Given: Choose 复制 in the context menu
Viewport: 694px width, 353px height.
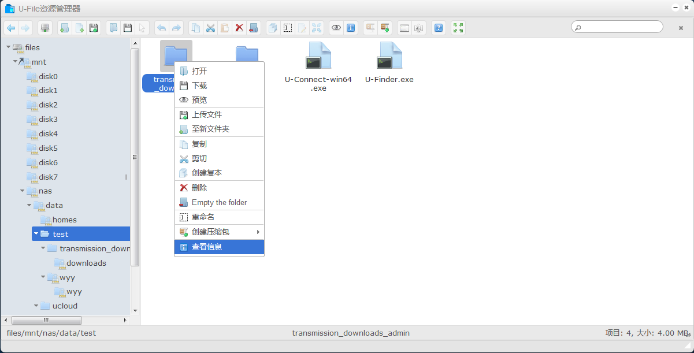Looking at the screenshot, I should coord(219,144).
